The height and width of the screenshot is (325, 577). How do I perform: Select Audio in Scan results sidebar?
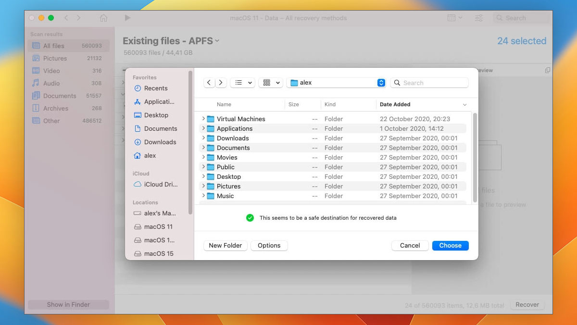point(68,83)
